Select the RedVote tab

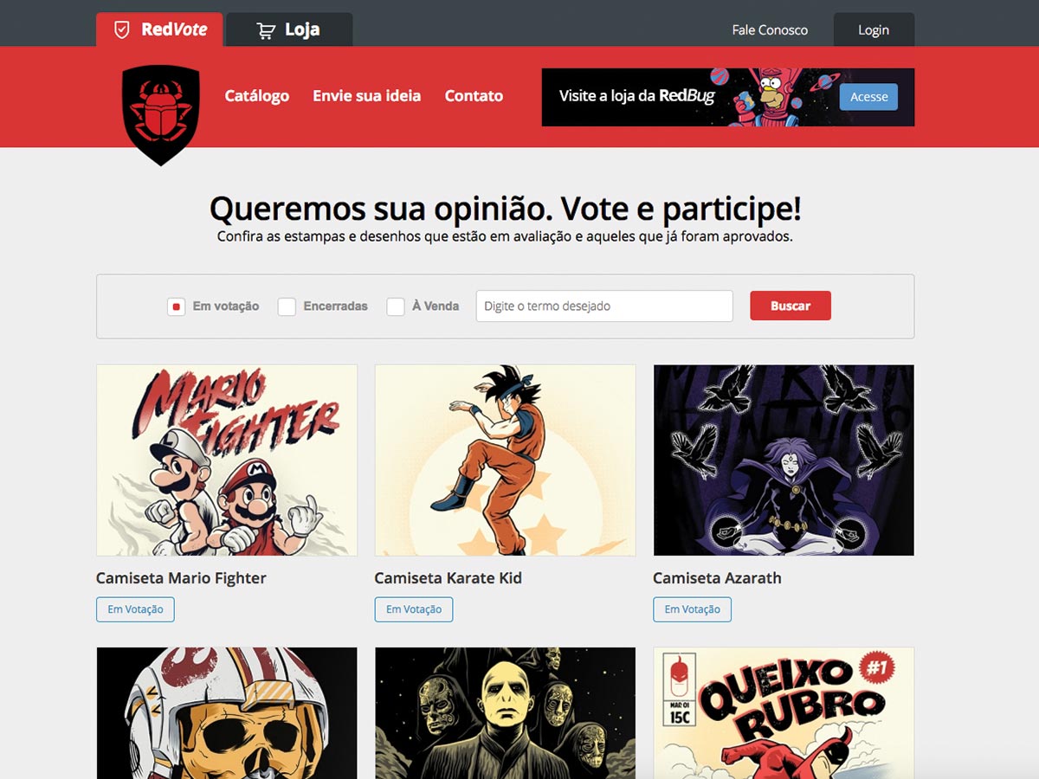[x=159, y=29]
